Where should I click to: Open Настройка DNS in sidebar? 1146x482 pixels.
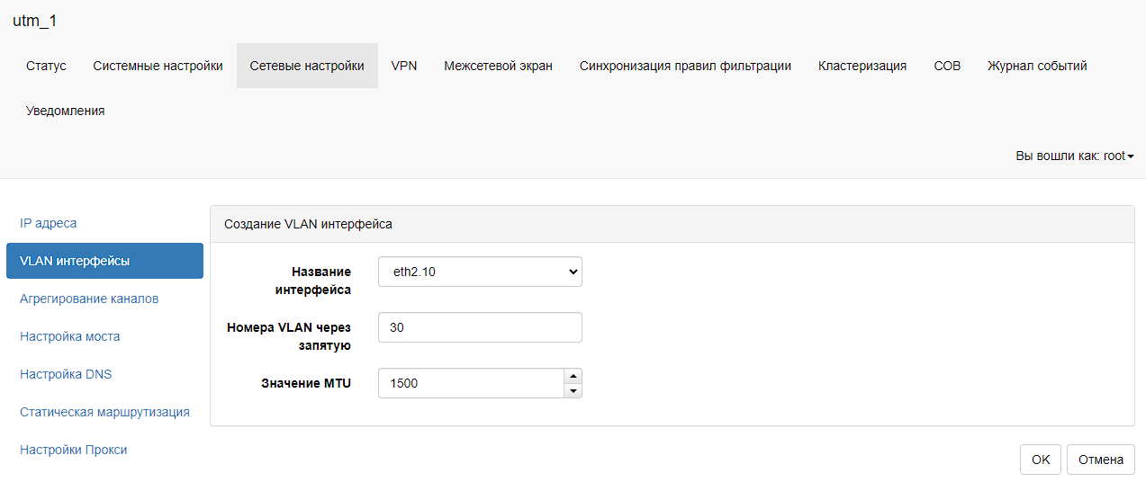[66, 374]
